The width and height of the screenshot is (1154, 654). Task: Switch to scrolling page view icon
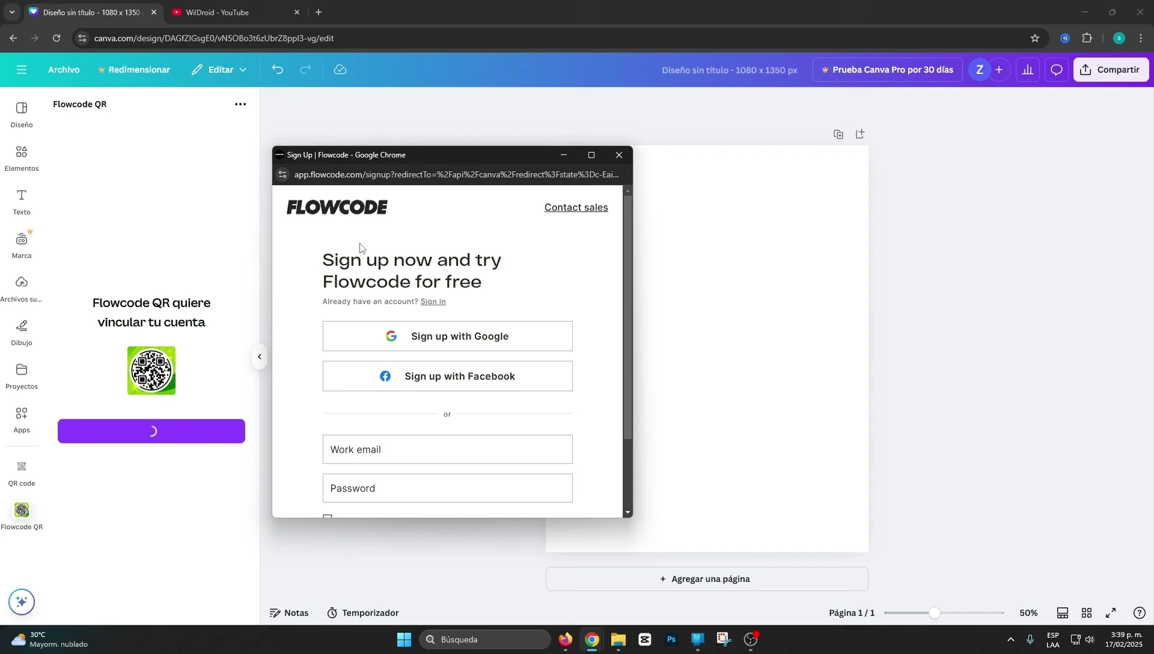coord(1063,613)
